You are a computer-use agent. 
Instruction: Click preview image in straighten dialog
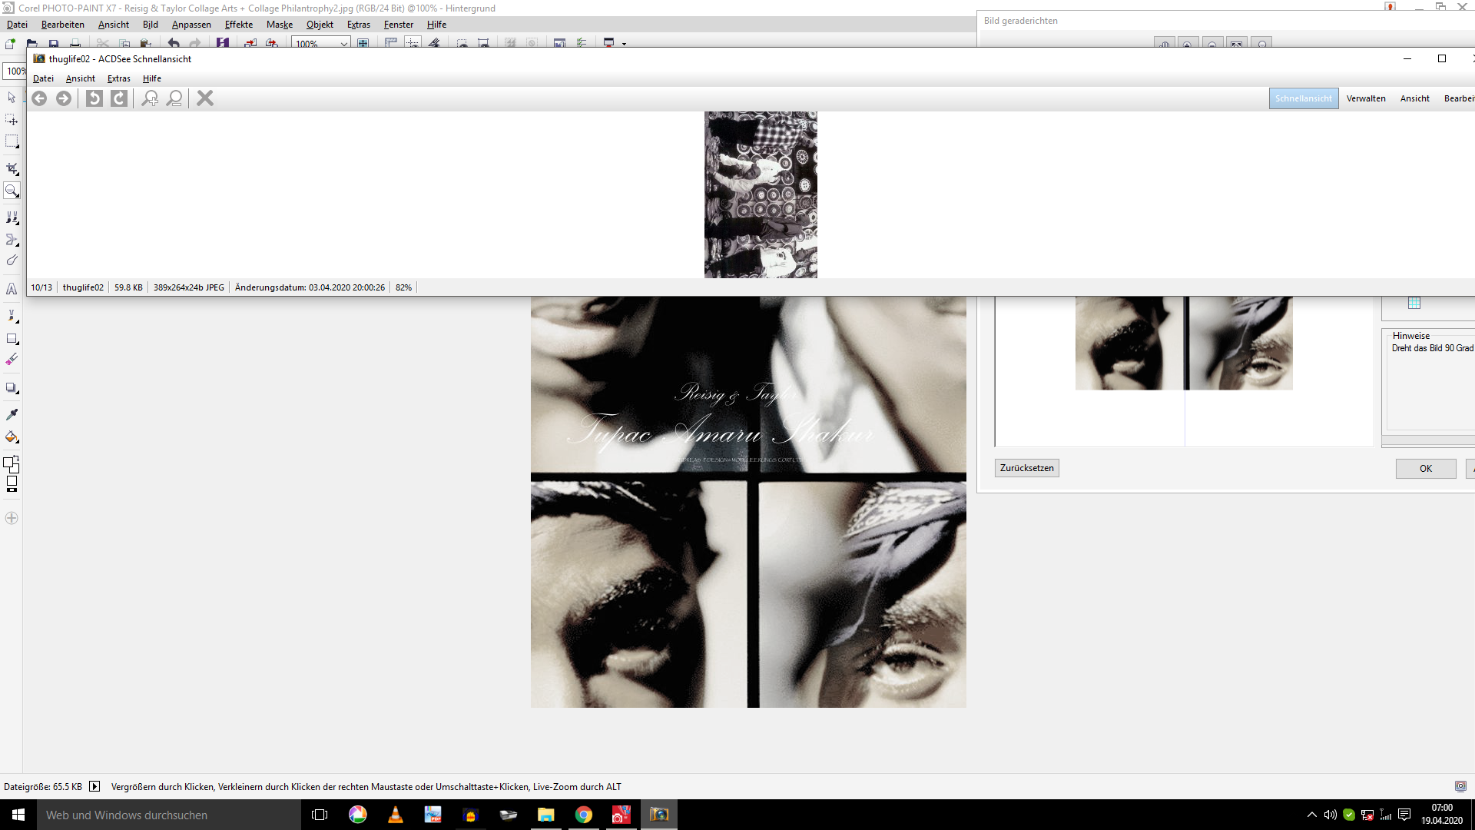(x=1184, y=344)
